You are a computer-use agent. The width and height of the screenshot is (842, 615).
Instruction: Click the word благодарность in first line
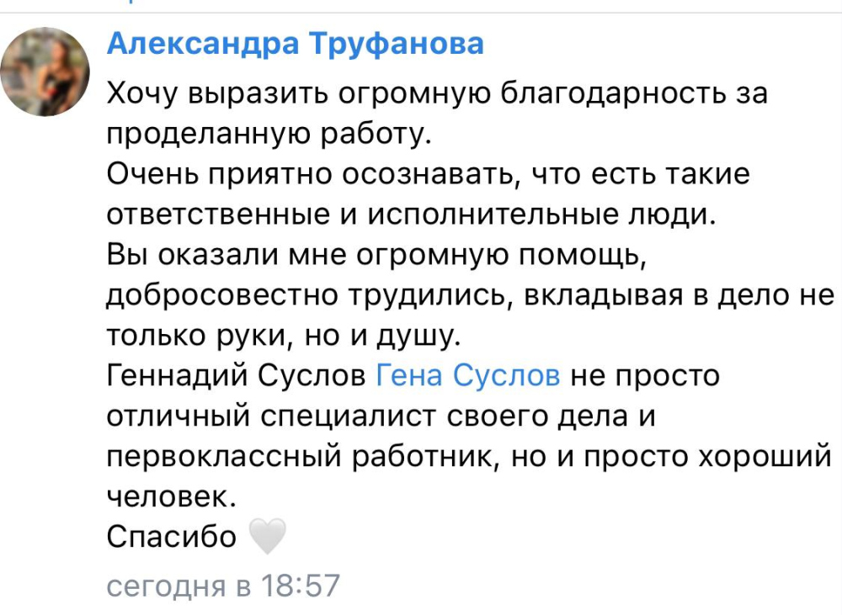tap(609, 94)
